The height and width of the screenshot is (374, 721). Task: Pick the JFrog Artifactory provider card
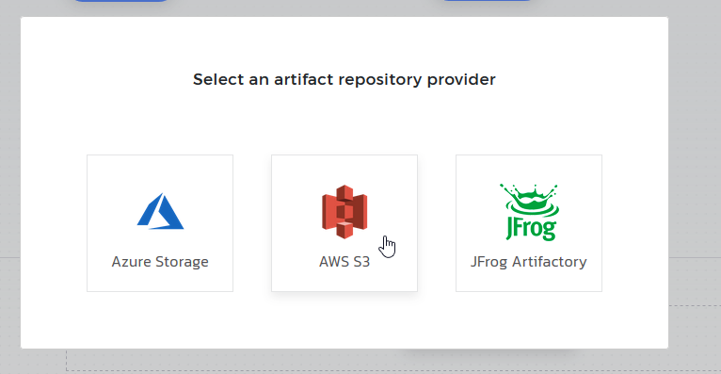pyautogui.click(x=529, y=223)
